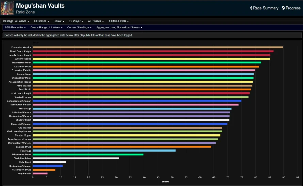Click the Protection Warrior bar in chart

pos(158,47)
